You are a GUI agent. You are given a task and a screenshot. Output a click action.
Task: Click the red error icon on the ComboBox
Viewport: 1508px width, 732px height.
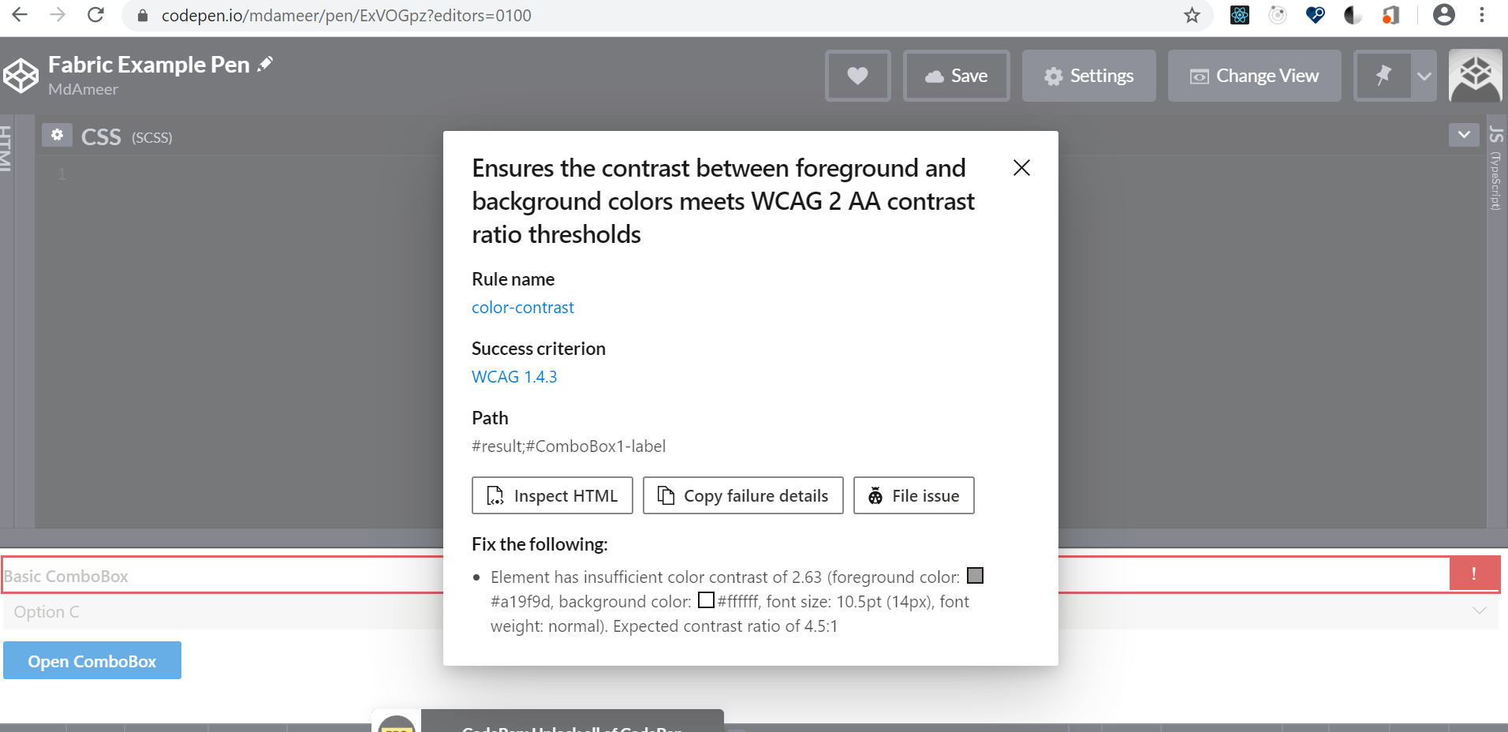1475,574
